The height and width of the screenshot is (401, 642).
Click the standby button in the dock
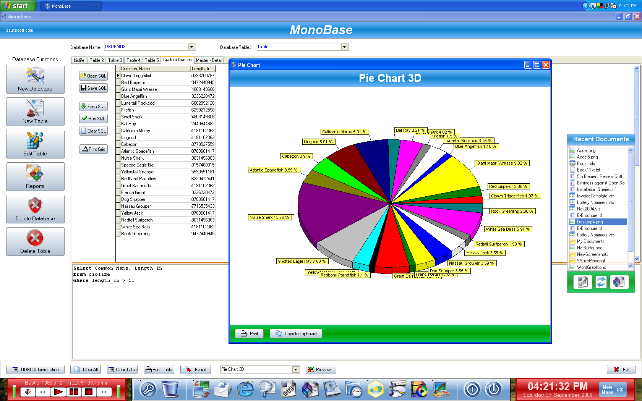(x=472, y=390)
